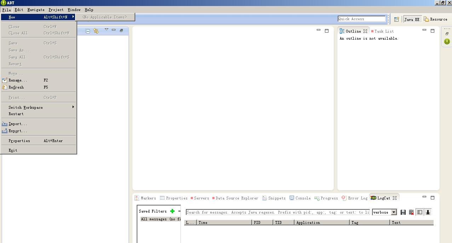
Task: Select the All messages saved filter
Action: point(160,219)
